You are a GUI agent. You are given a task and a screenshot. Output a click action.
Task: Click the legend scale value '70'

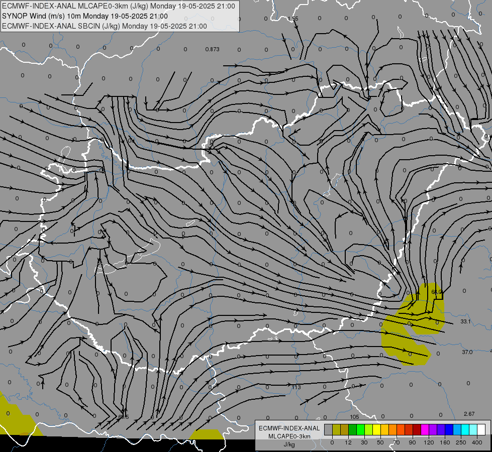(397, 442)
